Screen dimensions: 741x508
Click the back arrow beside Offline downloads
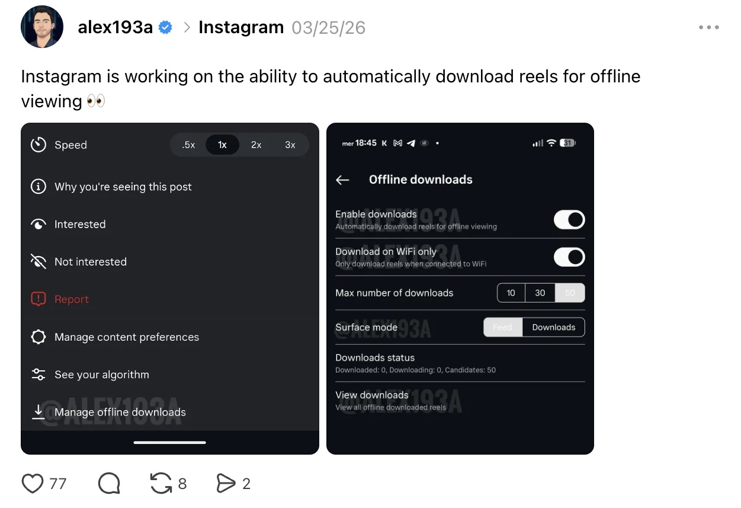[342, 180]
